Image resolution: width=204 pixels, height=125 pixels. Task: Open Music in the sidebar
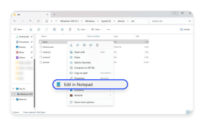pyautogui.click(x=21, y=52)
